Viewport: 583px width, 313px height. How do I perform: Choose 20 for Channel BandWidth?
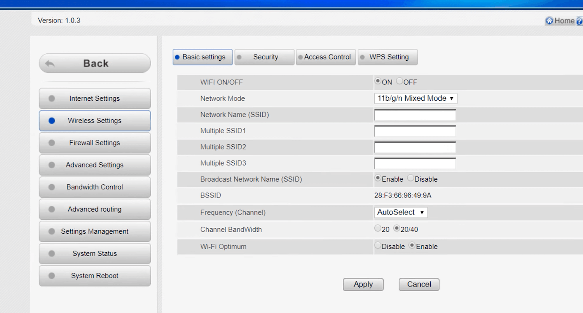tap(377, 229)
